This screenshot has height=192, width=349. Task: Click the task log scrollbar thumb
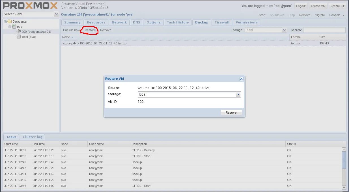click(344, 160)
